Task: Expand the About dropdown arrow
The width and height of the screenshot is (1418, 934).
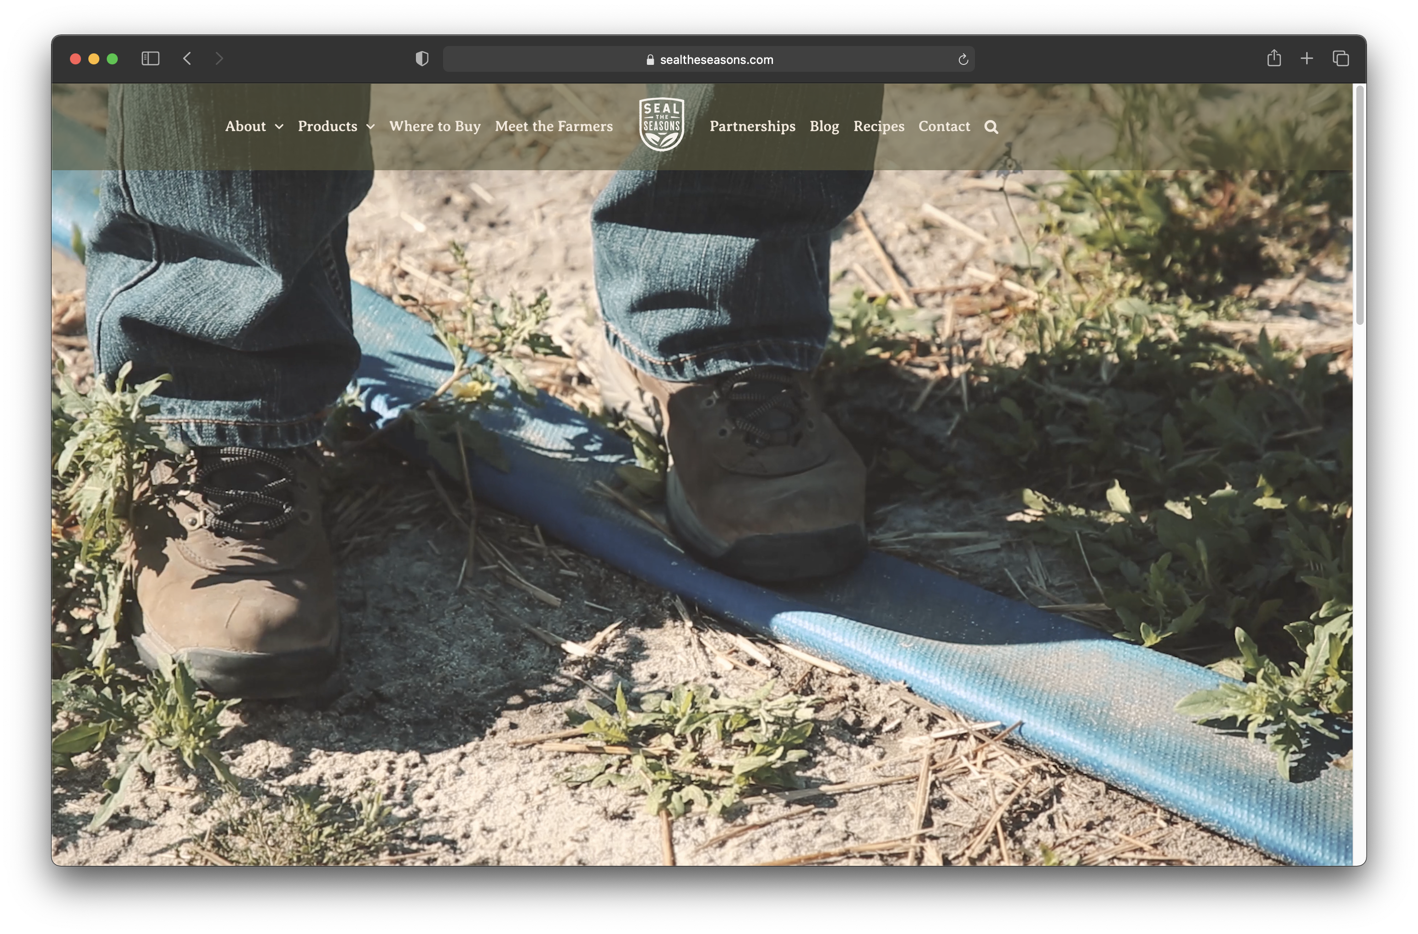Action: tap(279, 127)
